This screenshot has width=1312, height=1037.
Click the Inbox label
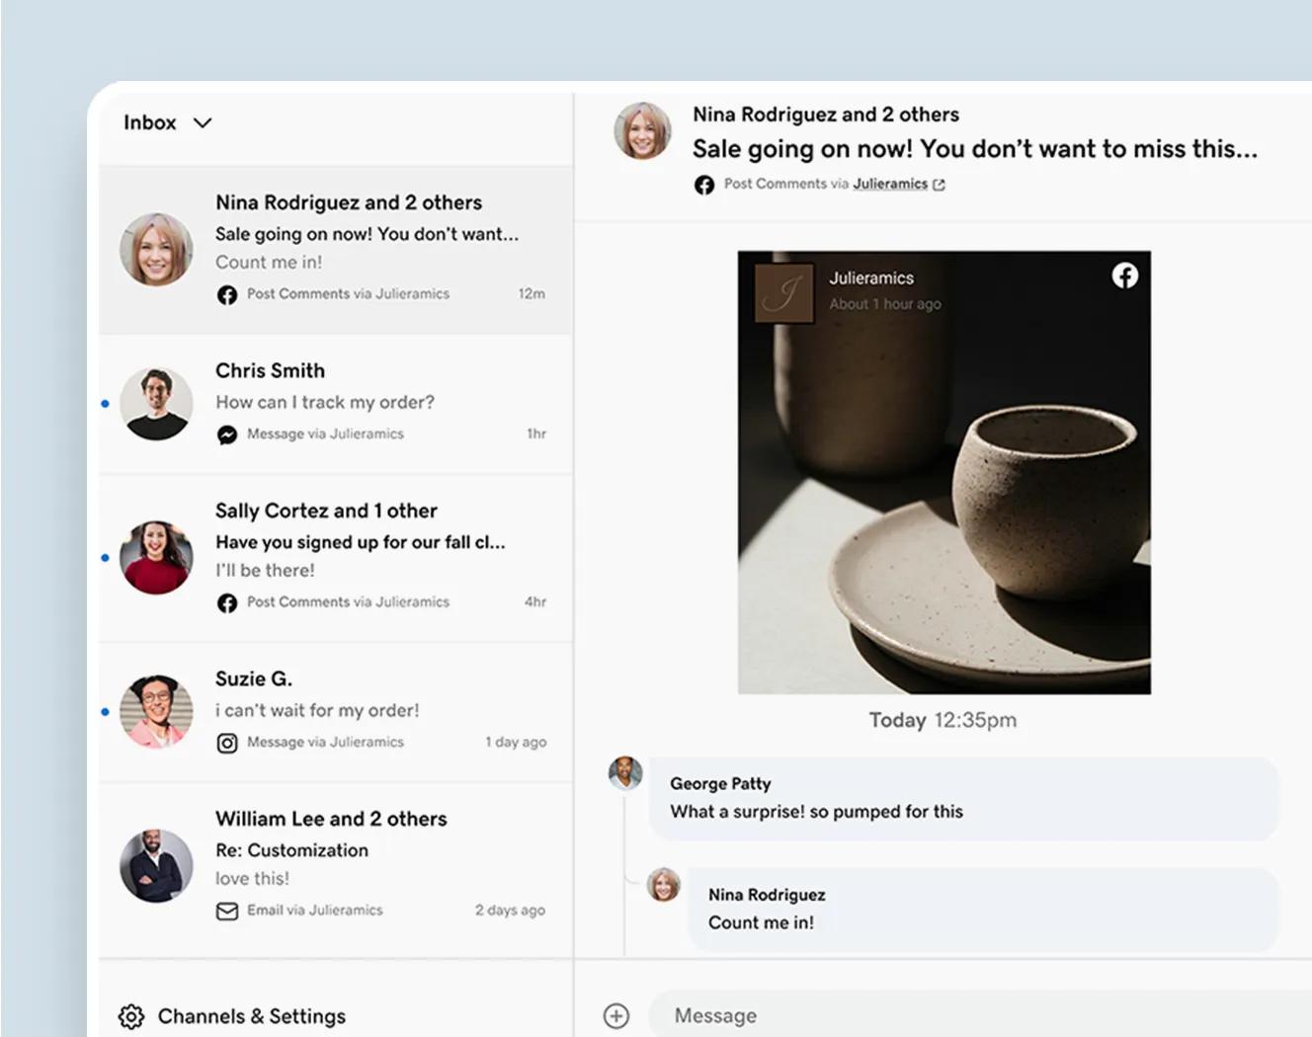[150, 122]
